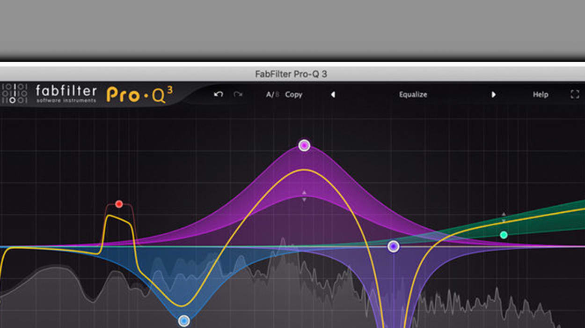The height and width of the screenshot is (328, 585).
Task: Click the FabFilter logo
Action: [x=51, y=93]
